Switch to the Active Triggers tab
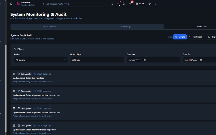The image size is (216, 135). [x=49, y=27]
